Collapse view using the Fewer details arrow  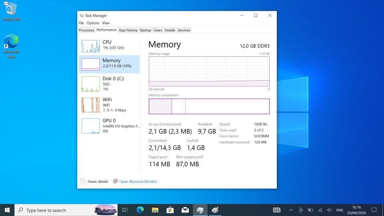click(x=82, y=181)
